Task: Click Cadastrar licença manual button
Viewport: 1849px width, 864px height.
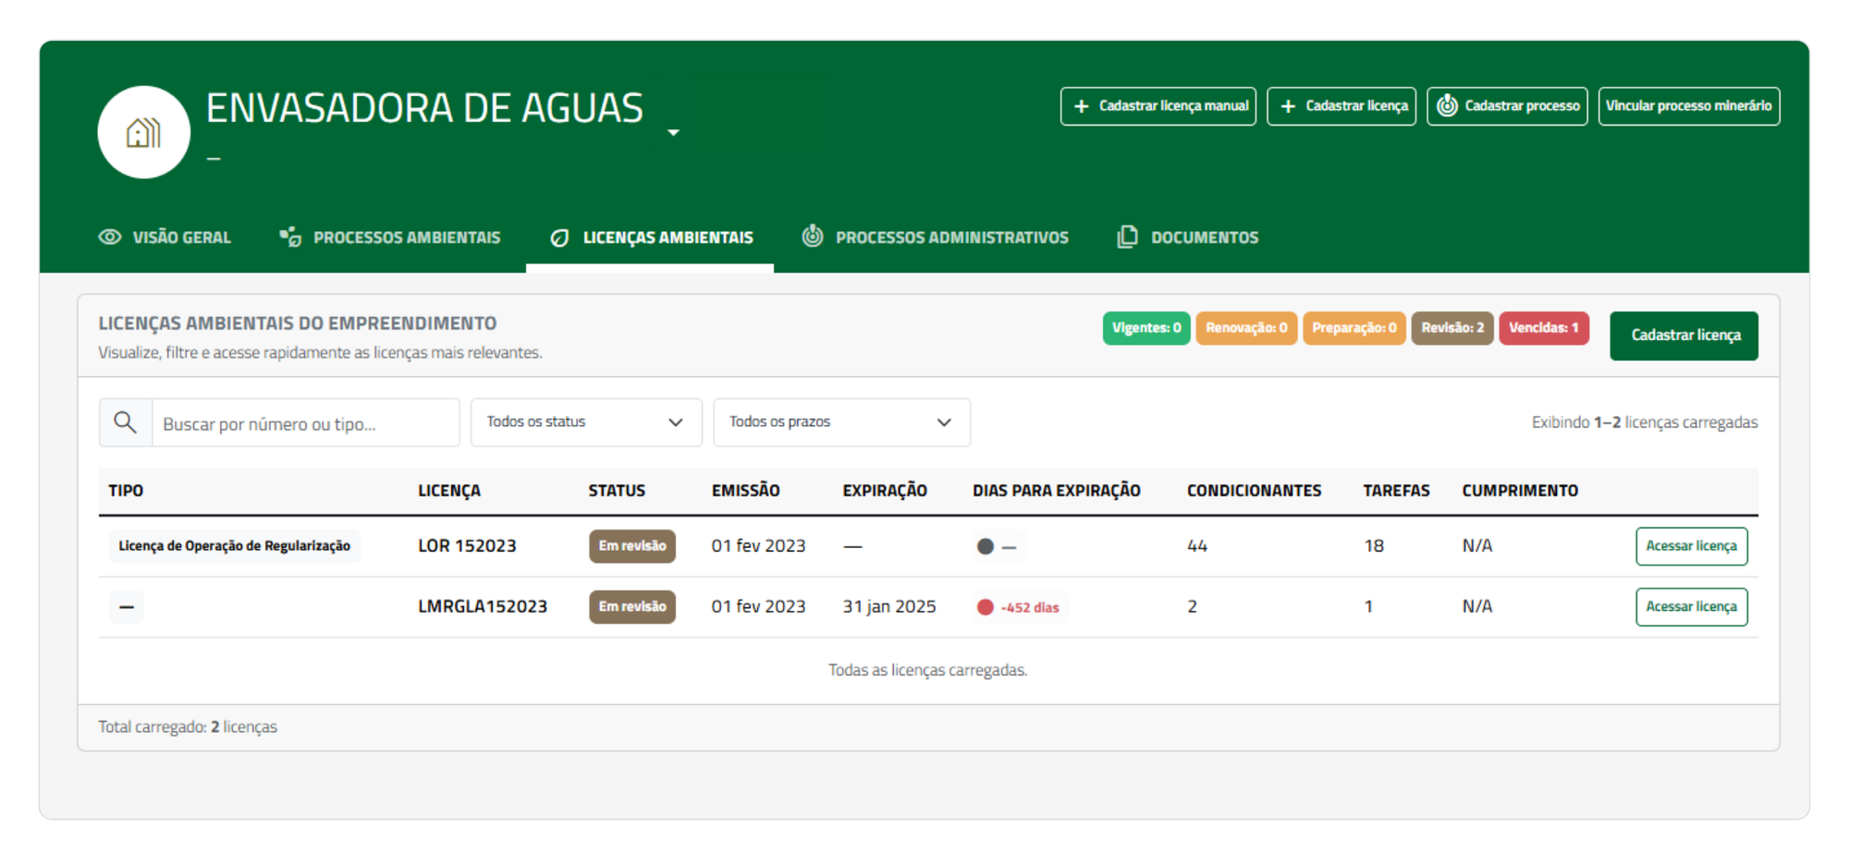Action: point(1158,106)
